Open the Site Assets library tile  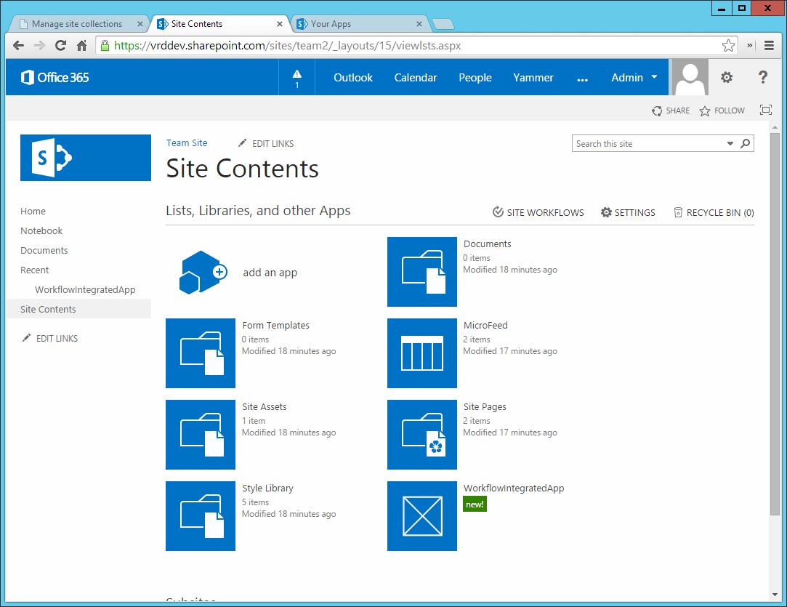click(201, 434)
